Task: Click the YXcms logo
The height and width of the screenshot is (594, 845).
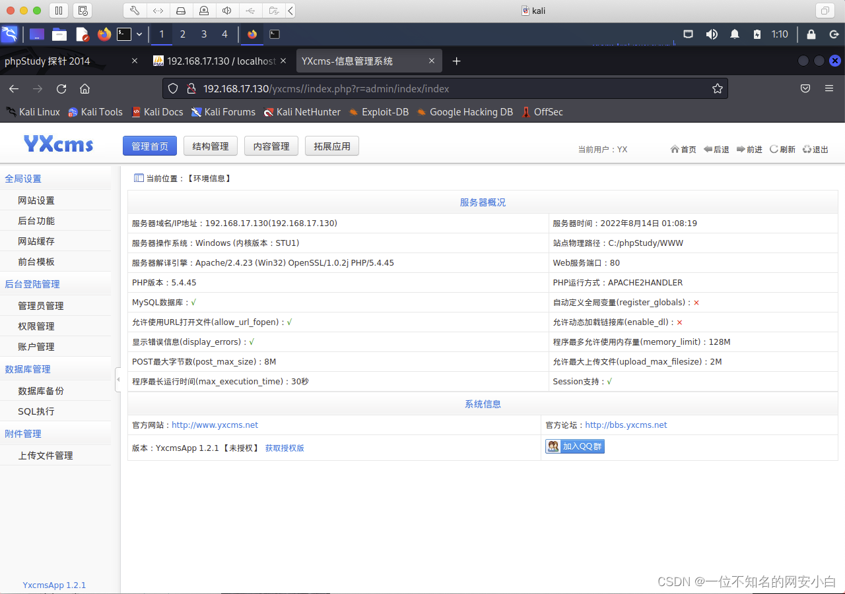Action: 58,144
